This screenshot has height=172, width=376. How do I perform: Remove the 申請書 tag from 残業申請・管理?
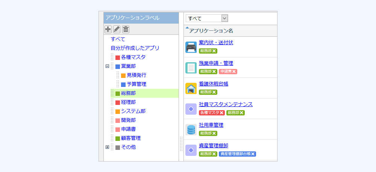tap(234, 72)
